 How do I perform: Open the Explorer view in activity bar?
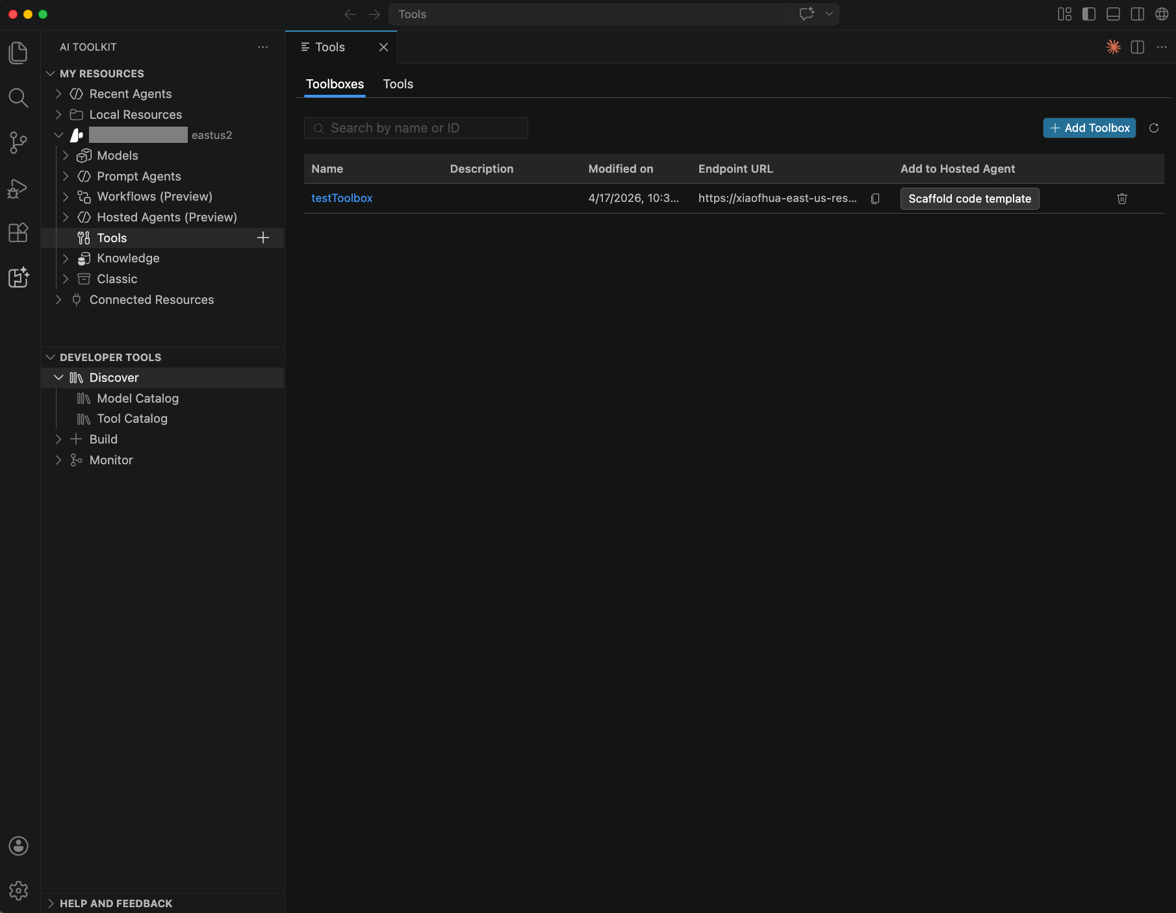tap(18, 53)
